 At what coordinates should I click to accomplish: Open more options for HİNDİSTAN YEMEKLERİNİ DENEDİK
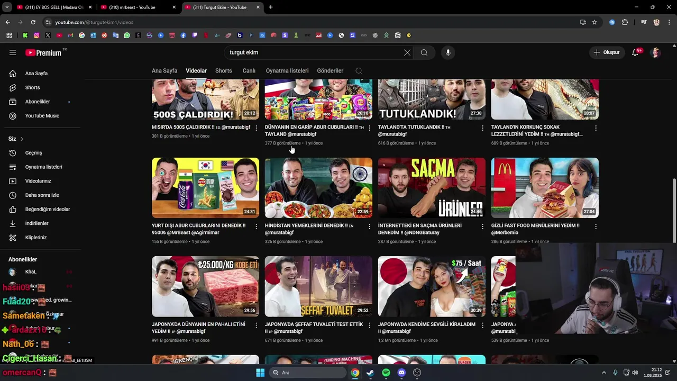pos(369,226)
